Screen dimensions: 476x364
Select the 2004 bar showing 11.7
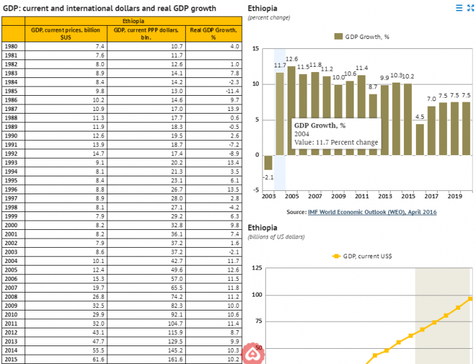click(x=280, y=114)
